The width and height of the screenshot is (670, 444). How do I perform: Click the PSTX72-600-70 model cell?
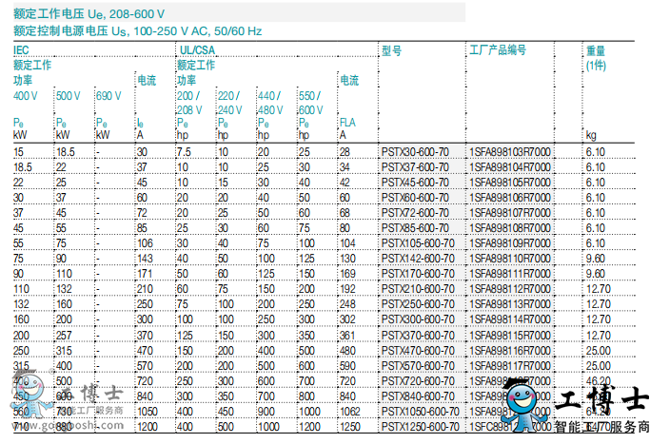pyautogui.click(x=415, y=213)
